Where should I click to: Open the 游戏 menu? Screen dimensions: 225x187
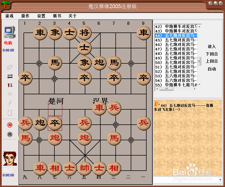[9, 16]
